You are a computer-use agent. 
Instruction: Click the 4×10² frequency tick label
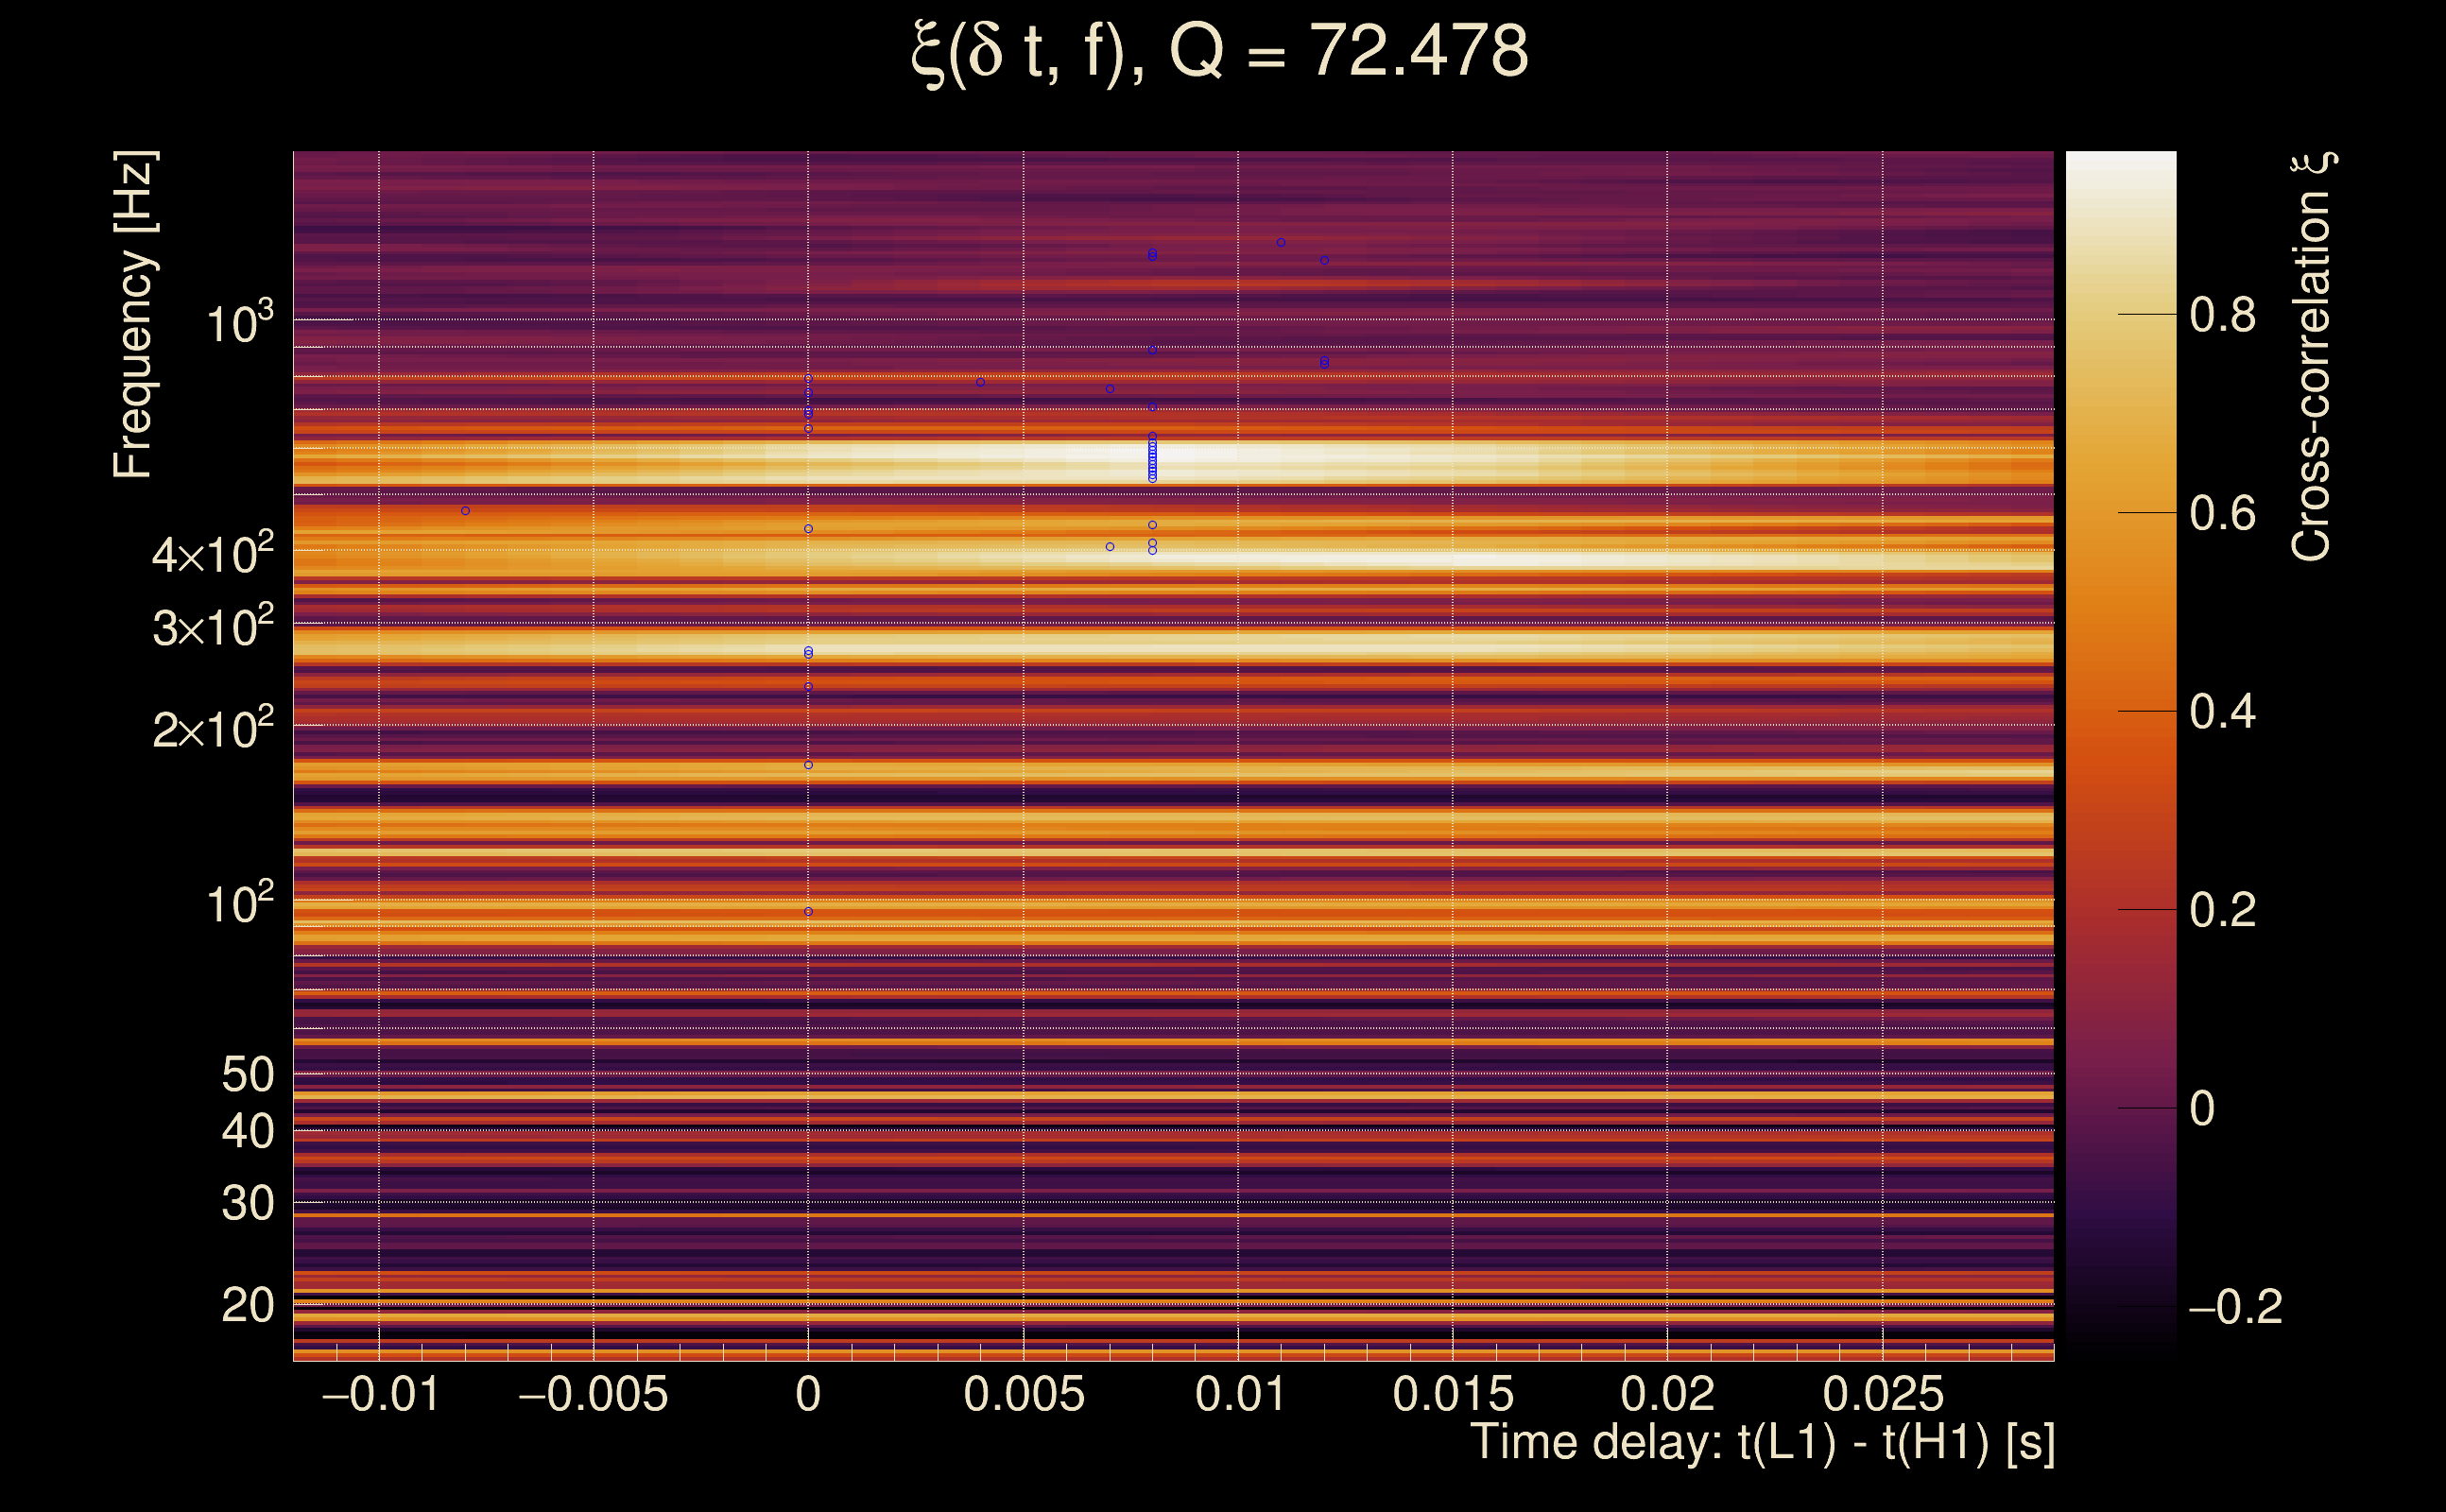click(x=213, y=553)
